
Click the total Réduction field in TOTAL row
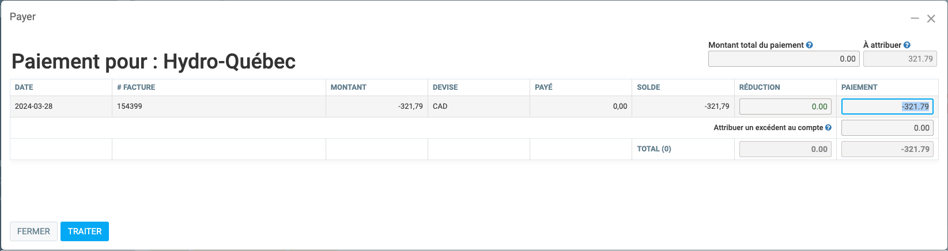click(x=785, y=149)
